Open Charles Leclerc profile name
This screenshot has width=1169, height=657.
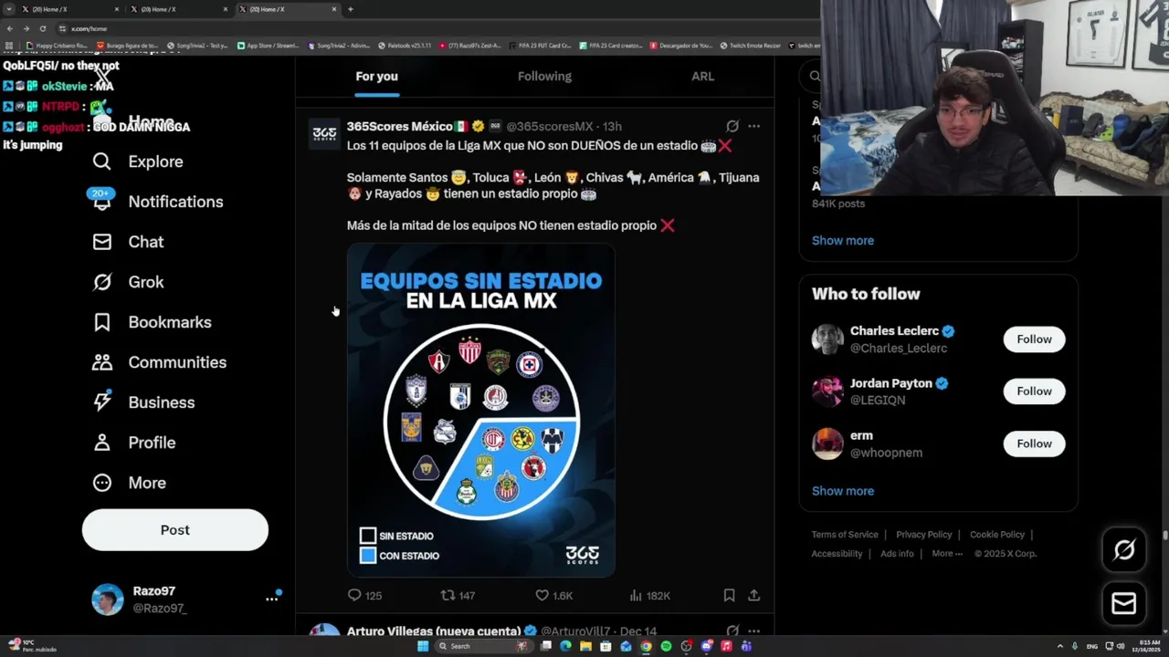pyautogui.click(x=894, y=331)
